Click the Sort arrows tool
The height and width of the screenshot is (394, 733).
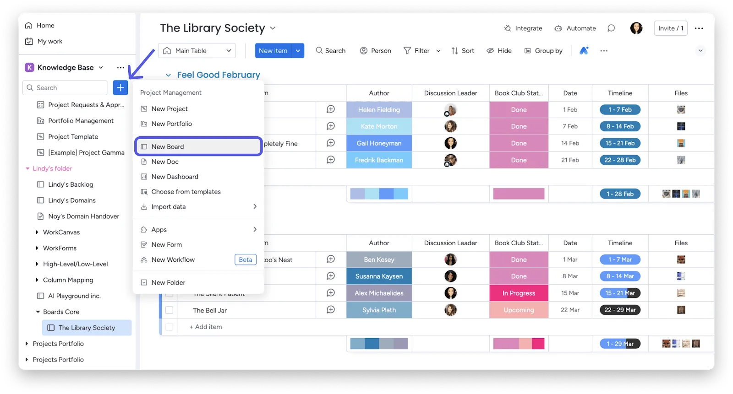[462, 51]
